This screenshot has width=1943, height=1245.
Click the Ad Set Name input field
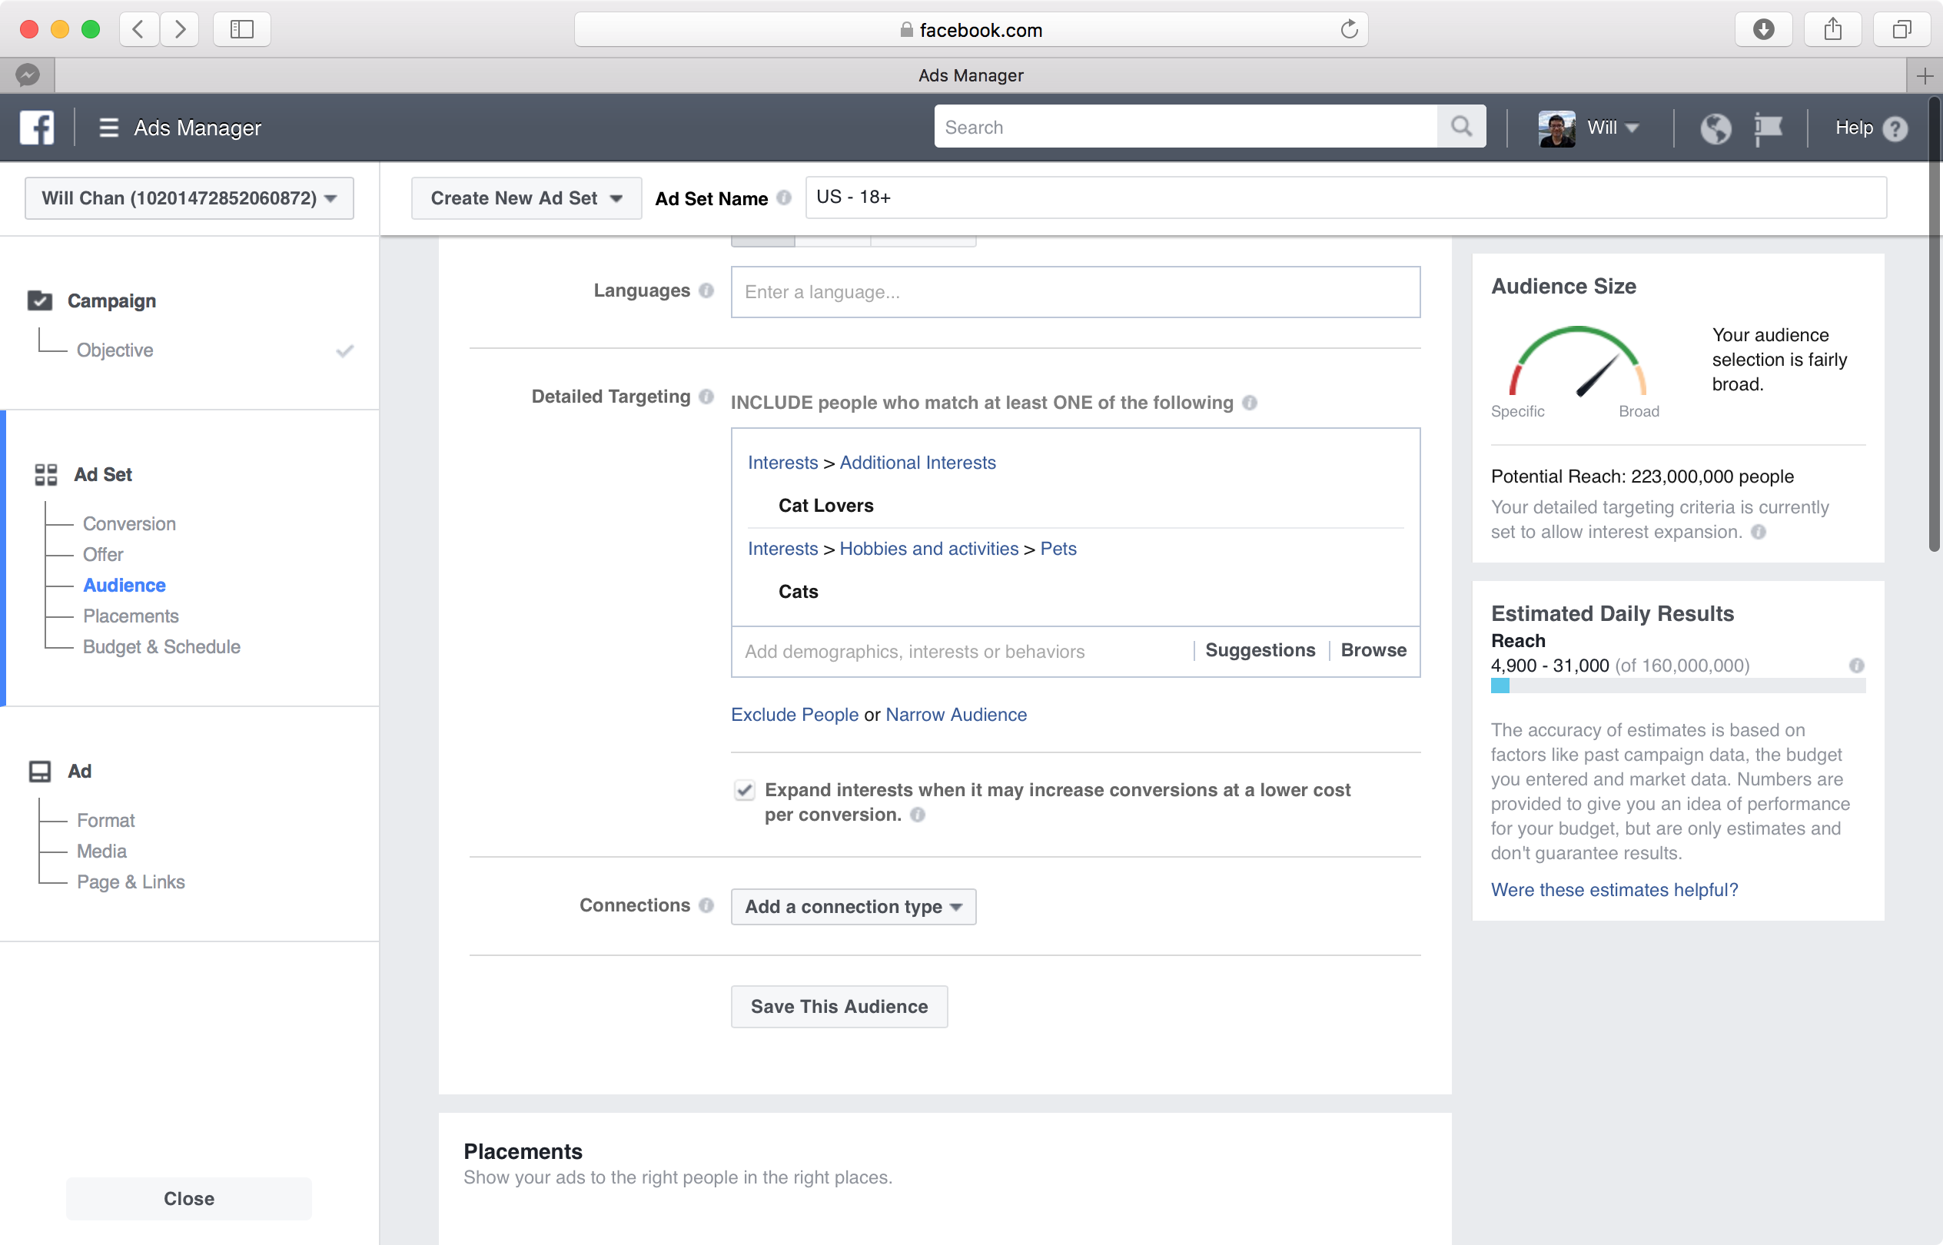tap(1347, 198)
